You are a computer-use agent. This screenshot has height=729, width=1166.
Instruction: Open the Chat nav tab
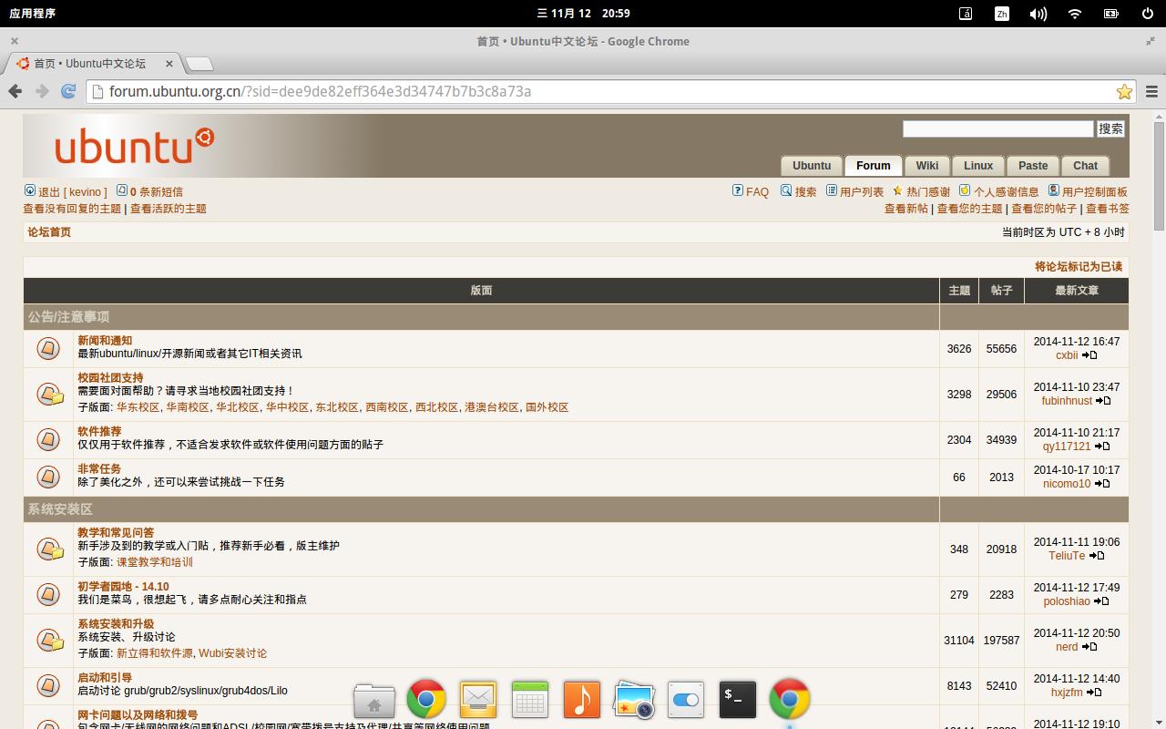pyautogui.click(x=1086, y=166)
